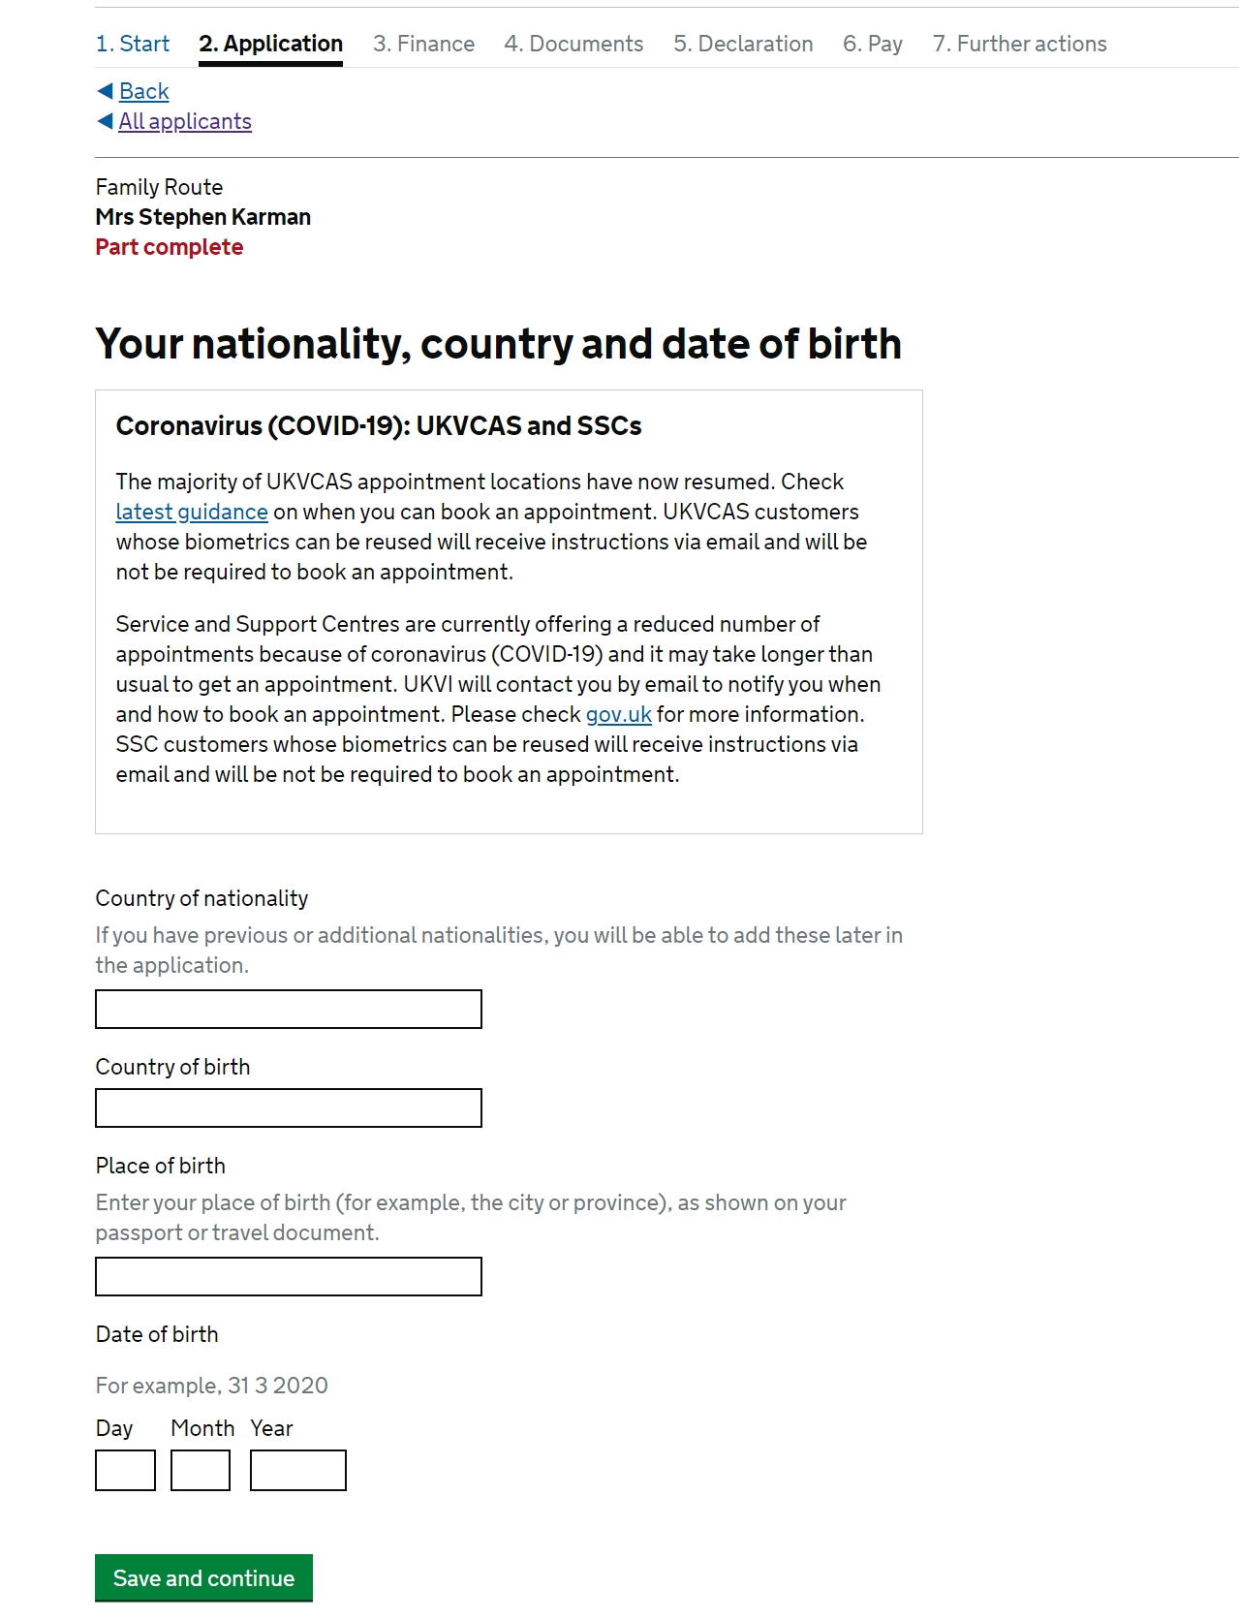1239x1621 pixels.
Task: Select the 6. Pay step
Action: coord(872,44)
